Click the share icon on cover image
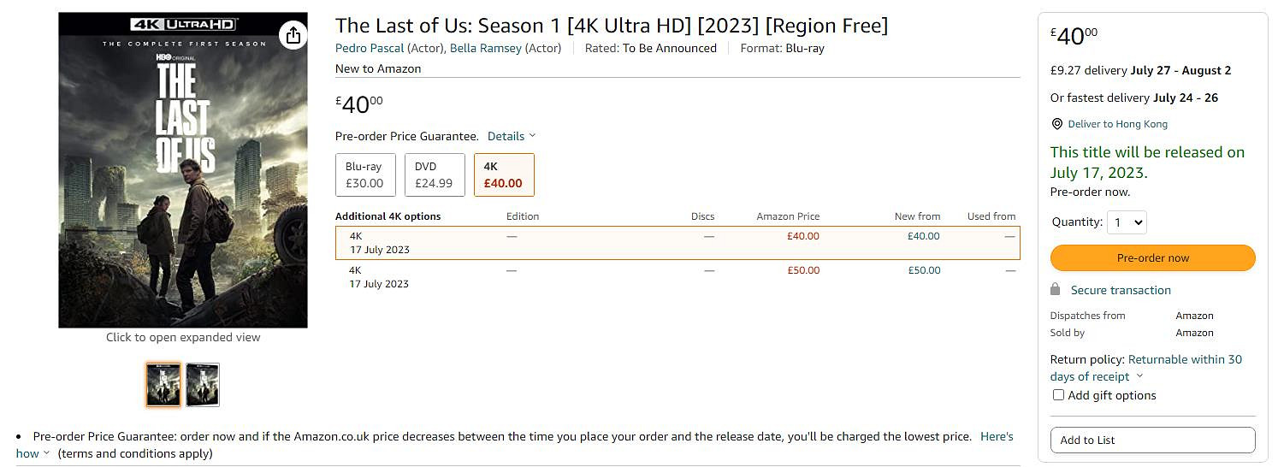1278x467 pixels. click(x=293, y=35)
